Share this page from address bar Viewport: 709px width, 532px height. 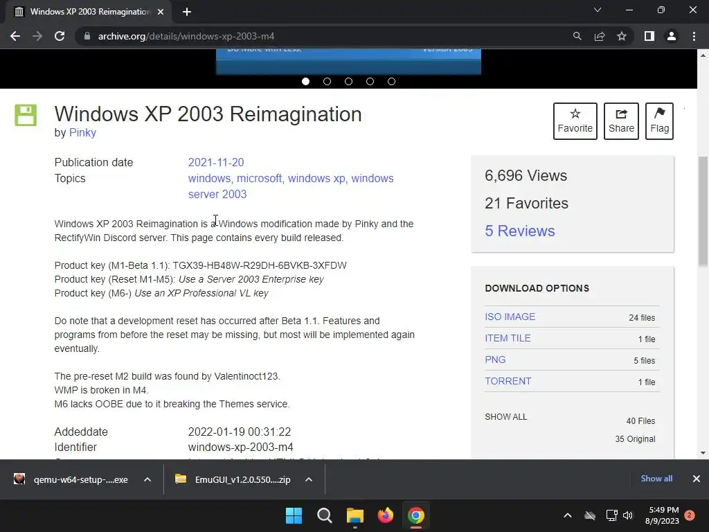[x=600, y=36]
